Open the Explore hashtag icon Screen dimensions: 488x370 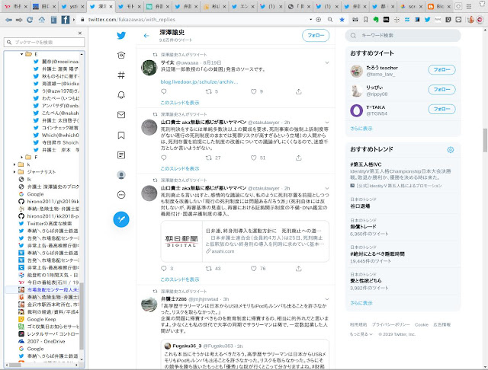coord(121,75)
